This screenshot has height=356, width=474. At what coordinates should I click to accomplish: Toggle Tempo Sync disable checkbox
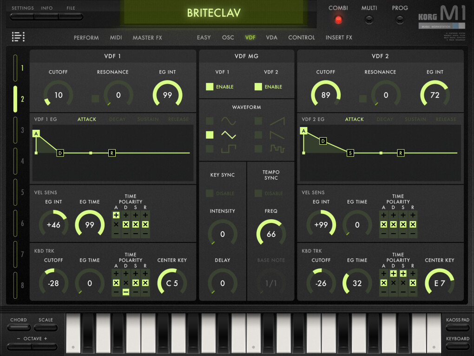258,193
